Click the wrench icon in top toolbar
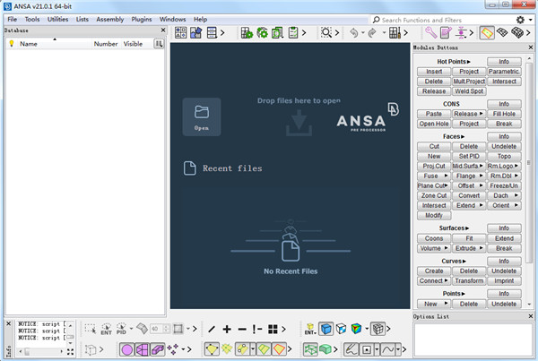The width and height of the screenshot is (538, 361). 430,32
